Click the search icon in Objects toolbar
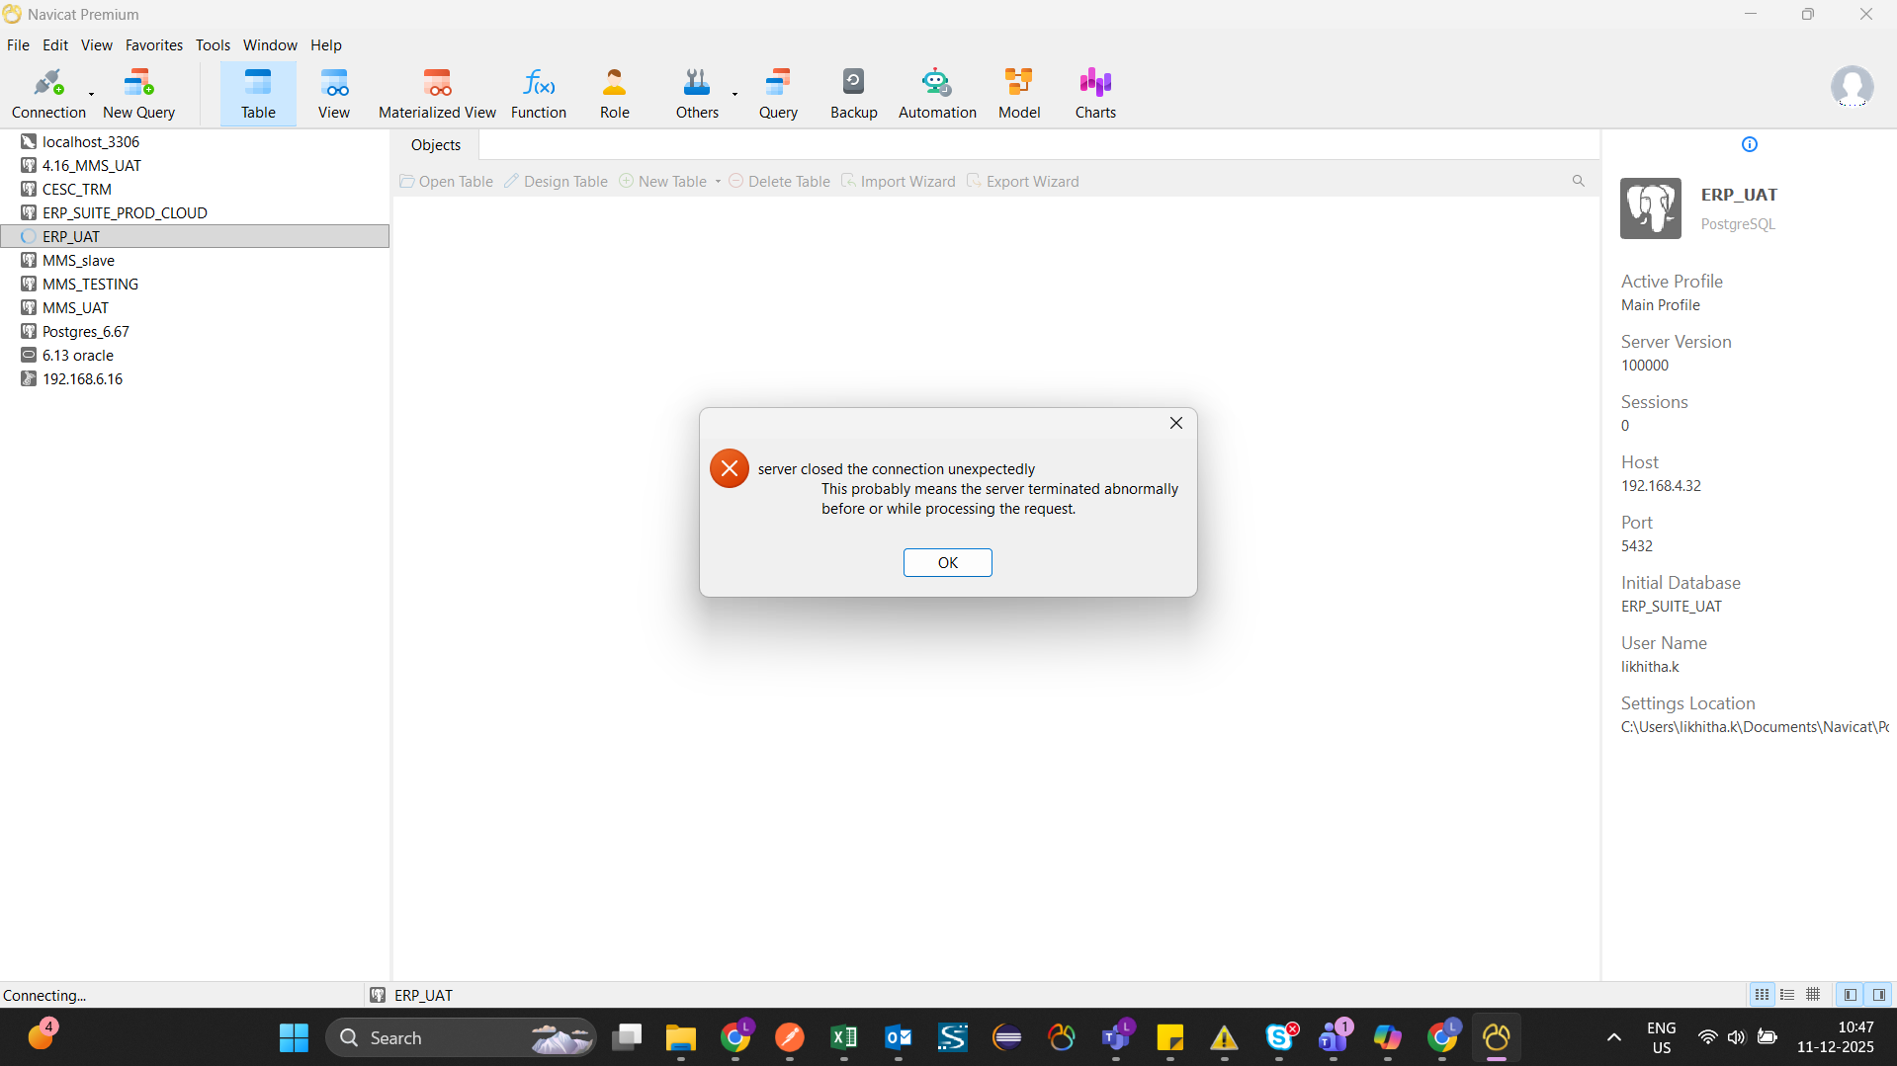This screenshot has width=1897, height=1066. coord(1579,181)
